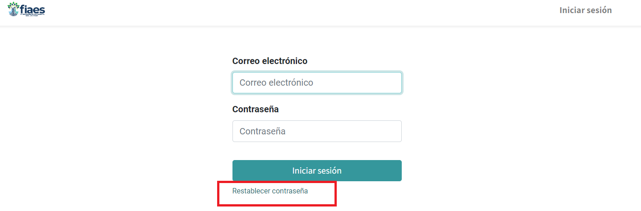The height and width of the screenshot is (211, 641).
Task: Click the tree emblem of the fiaes logo
Action: coord(13,8)
